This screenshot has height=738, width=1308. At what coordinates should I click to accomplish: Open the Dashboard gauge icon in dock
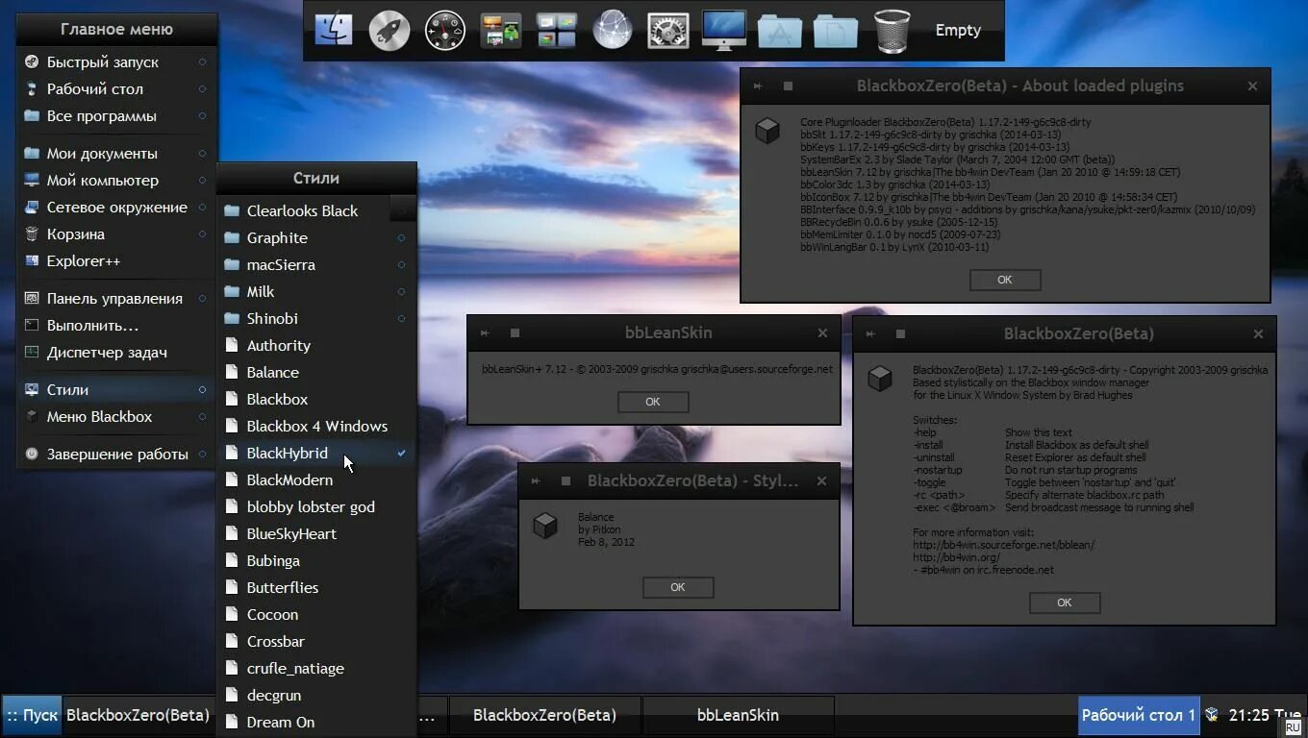(x=445, y=31)
